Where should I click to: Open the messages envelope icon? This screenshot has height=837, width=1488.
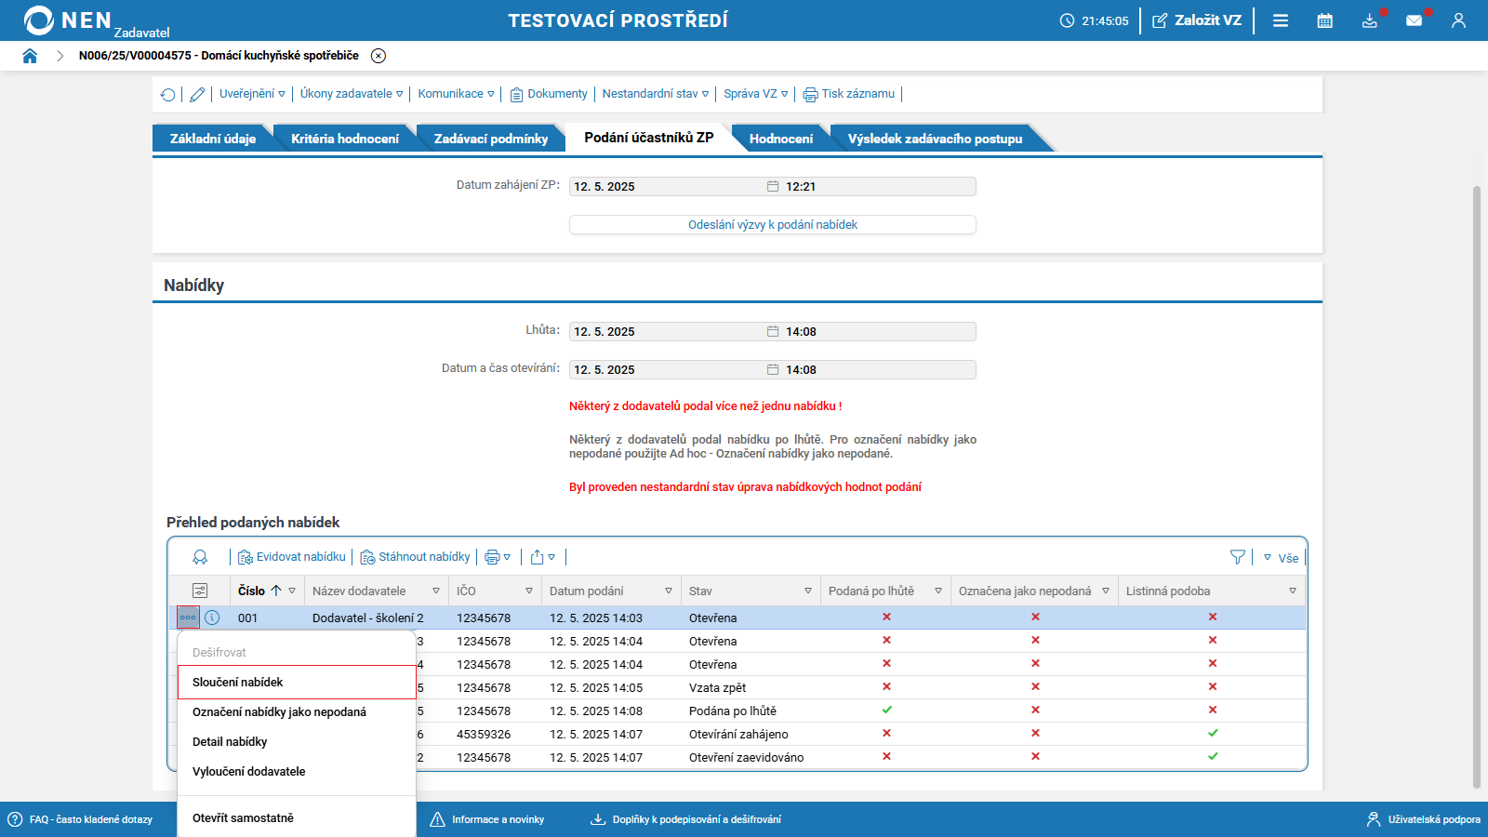click(1414, 20)
